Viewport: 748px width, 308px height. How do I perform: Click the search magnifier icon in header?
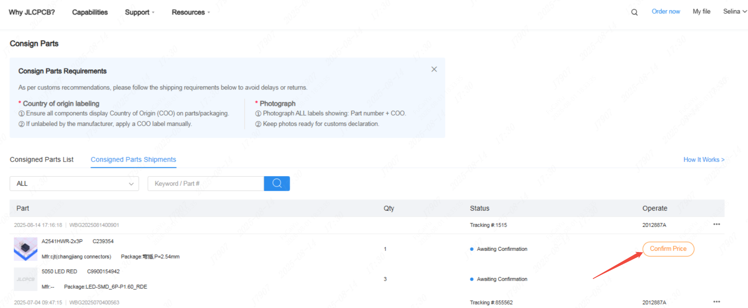(634, 12)
